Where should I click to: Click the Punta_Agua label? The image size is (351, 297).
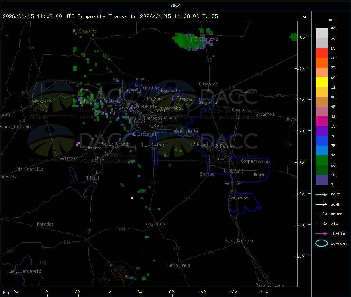coord(178,265)
